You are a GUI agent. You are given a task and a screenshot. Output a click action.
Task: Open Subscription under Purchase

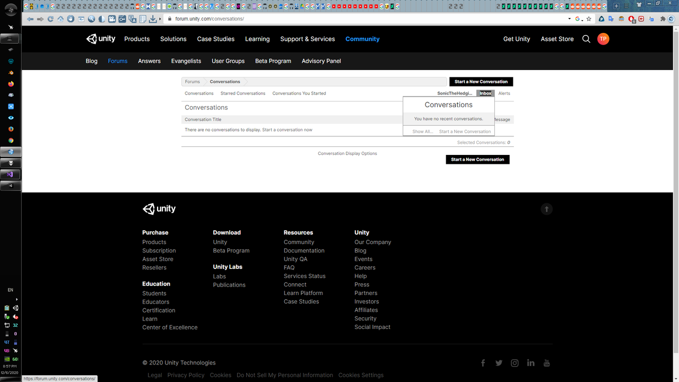[x=159, y=250]
